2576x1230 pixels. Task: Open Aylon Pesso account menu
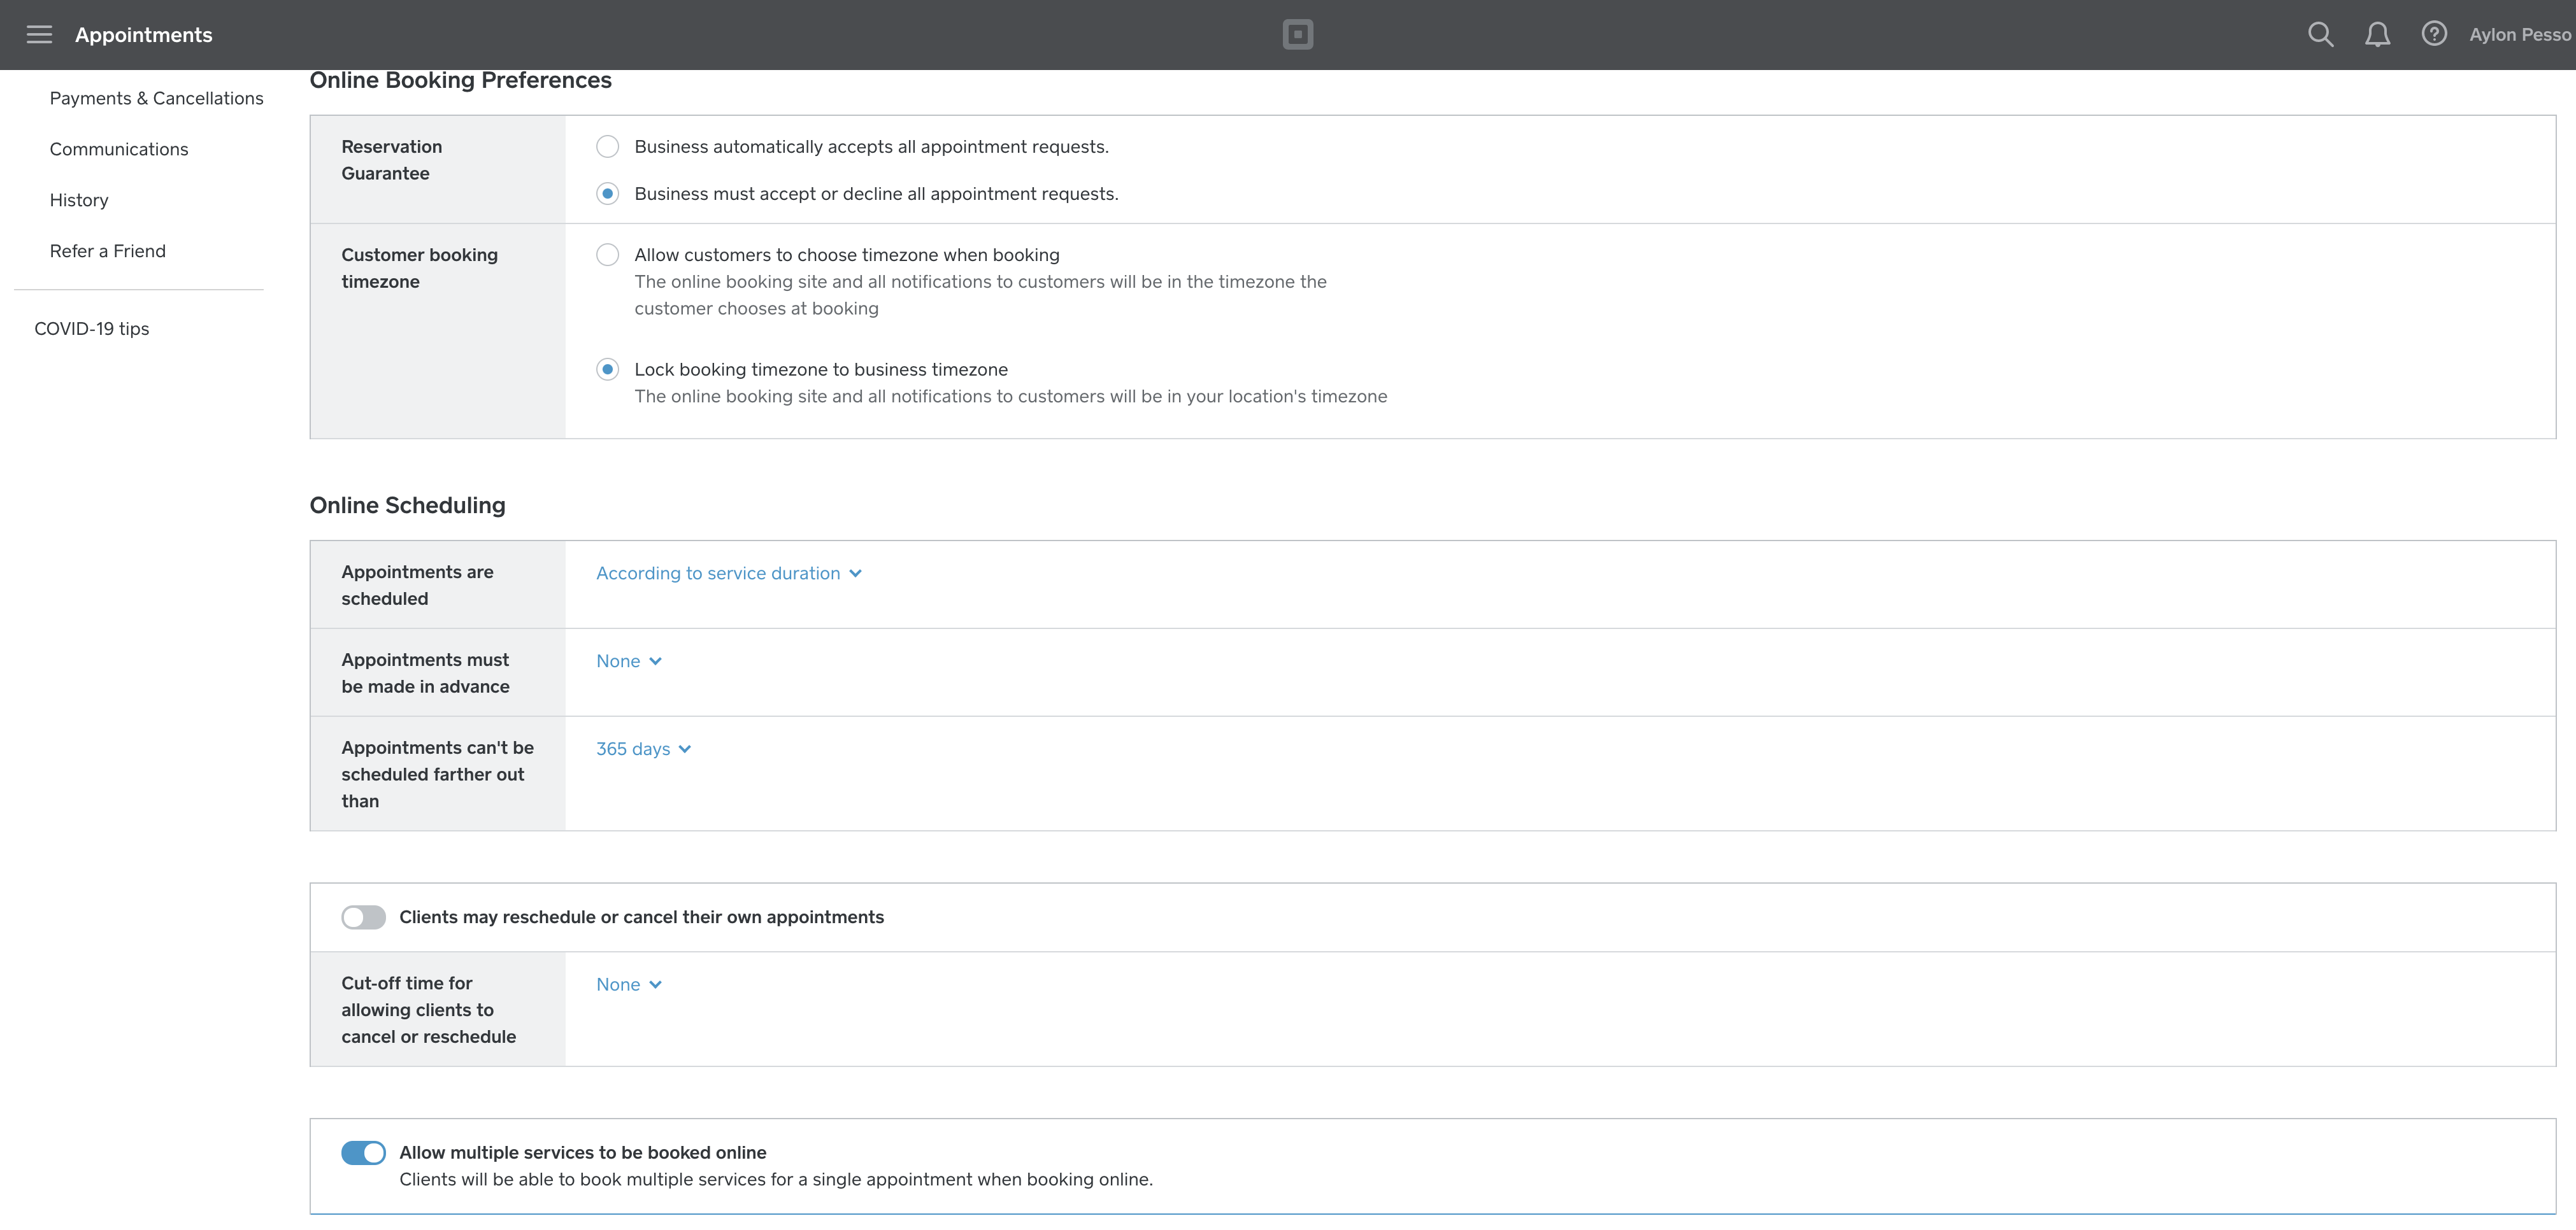click(2520, 35)
